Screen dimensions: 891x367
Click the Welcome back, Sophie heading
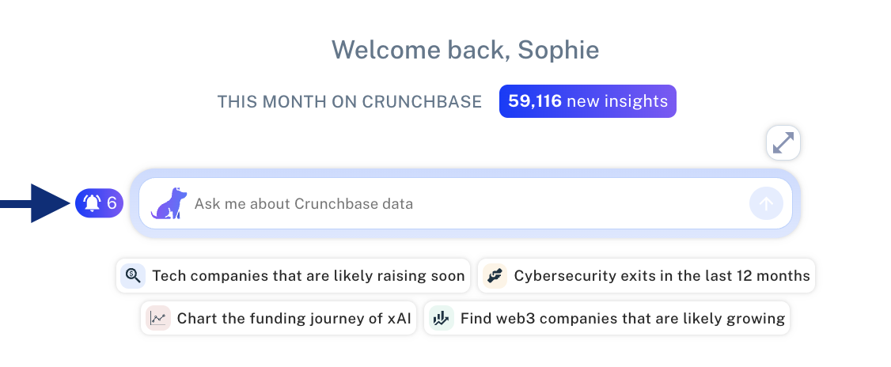(465, 50)
